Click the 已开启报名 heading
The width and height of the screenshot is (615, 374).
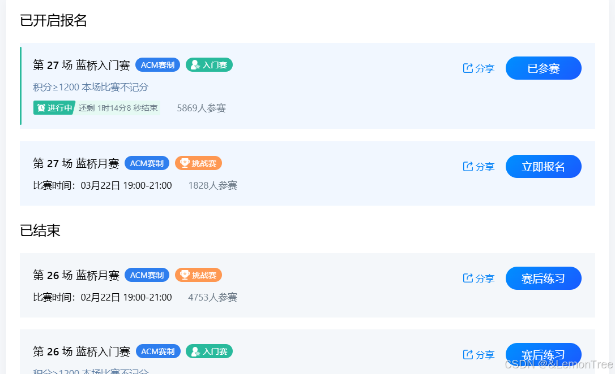point(53,20)
